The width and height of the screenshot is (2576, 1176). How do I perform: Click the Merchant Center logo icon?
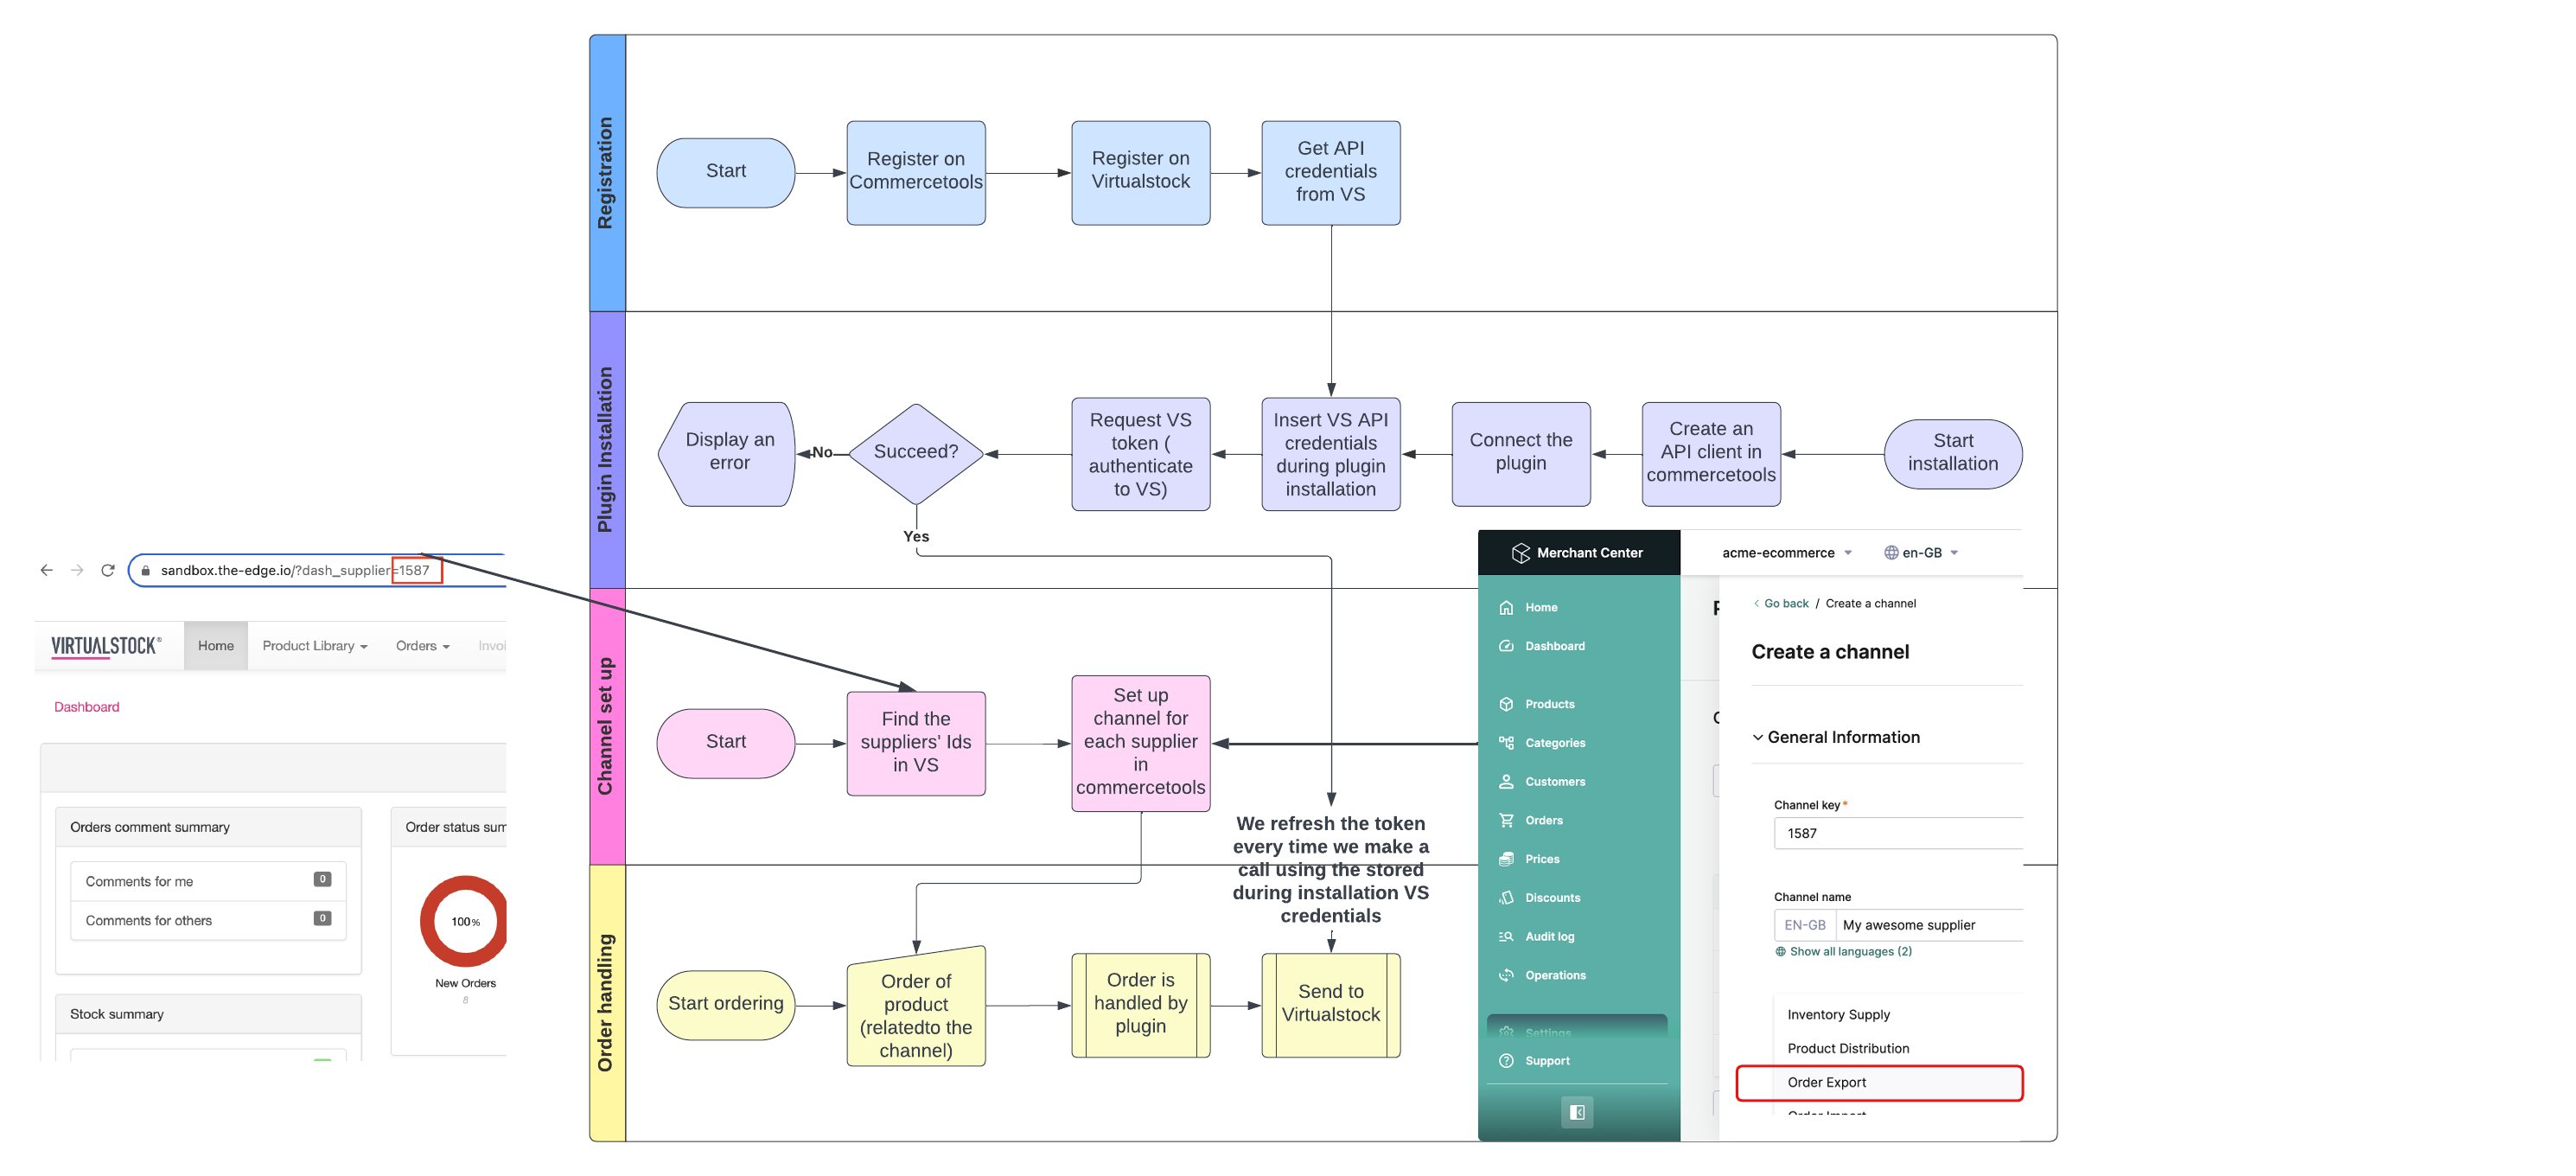pyautogui.click(x=1520, y=553)
